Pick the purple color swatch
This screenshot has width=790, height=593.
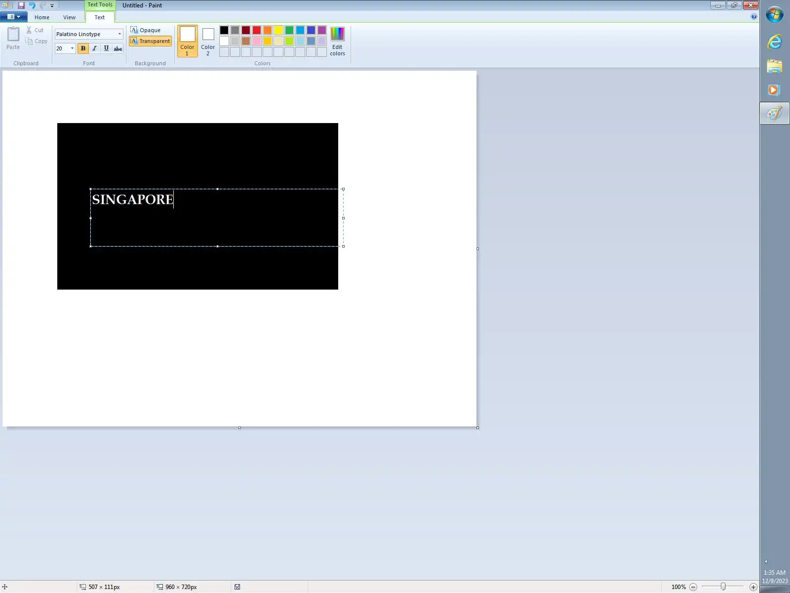[322, 30]
